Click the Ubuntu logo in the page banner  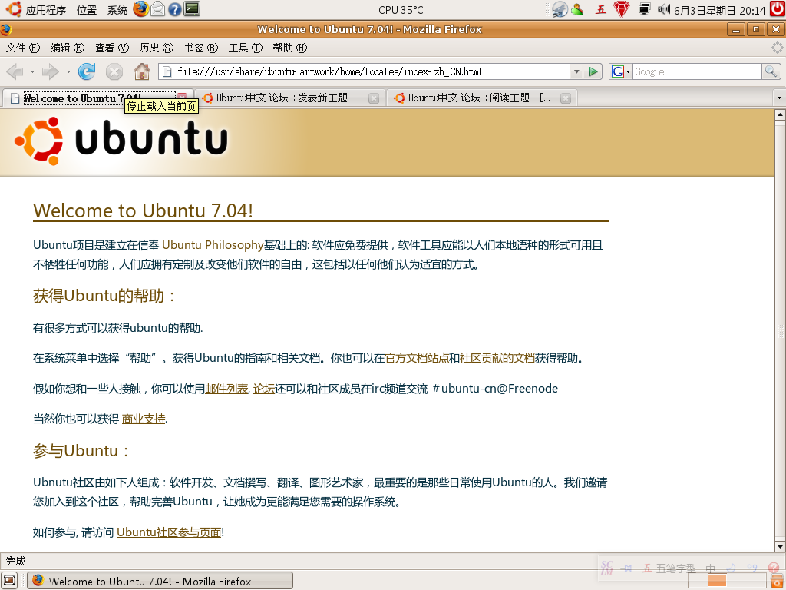[121, 141]
